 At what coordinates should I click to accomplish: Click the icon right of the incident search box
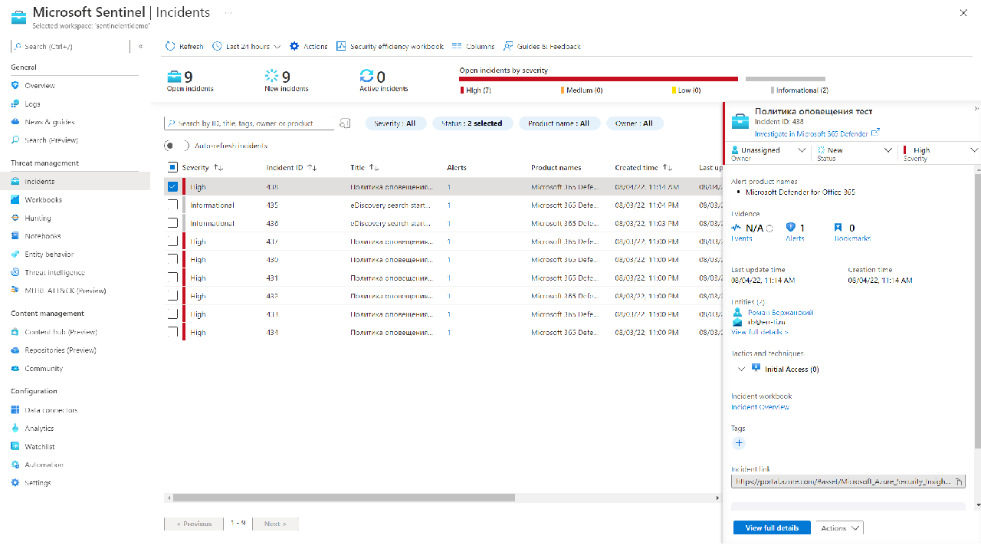tap(345, 123)
